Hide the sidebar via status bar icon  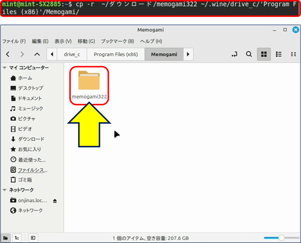click(33, 238)
